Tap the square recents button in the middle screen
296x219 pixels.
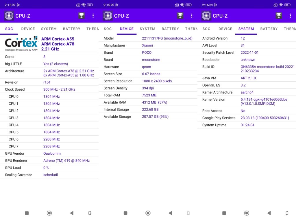click(125, 213)
